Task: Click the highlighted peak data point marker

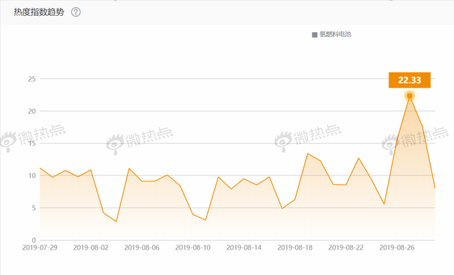Action: click(x=409, y=96)
